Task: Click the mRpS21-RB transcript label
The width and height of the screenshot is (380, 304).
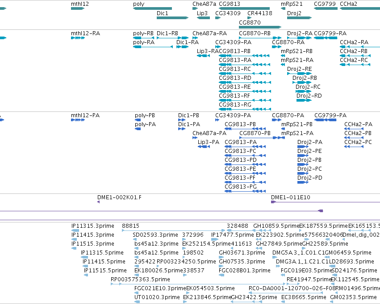Action: (296, 51)
